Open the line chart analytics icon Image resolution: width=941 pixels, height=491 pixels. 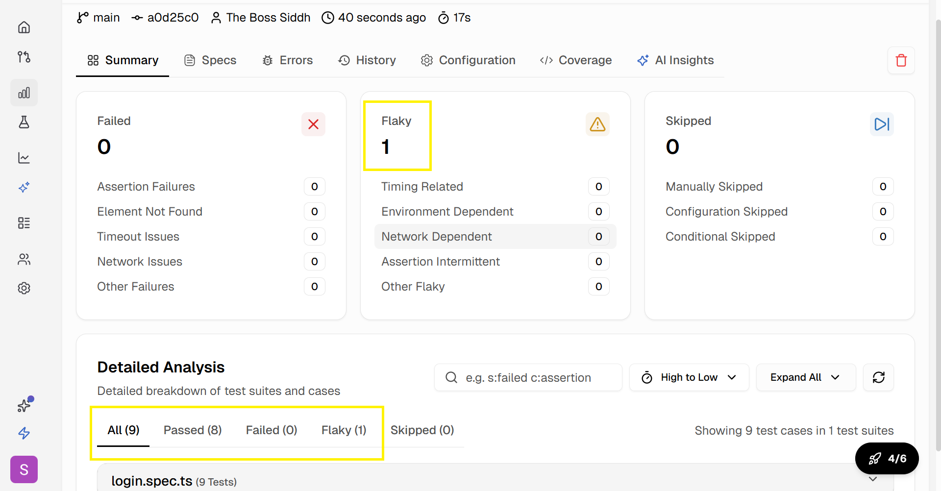pyautogui.click(x=24, y=158)
